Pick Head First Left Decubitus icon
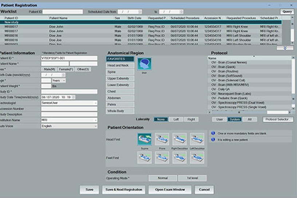 coord(197,139)
